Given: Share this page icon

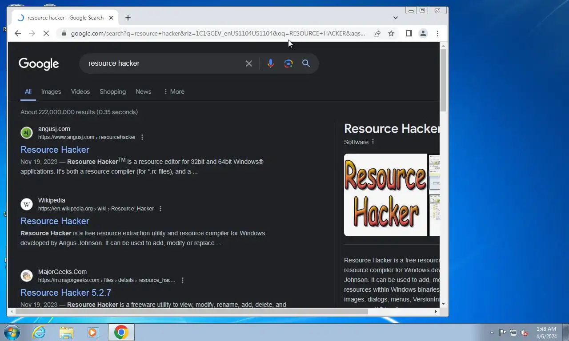Looking at the screenshot, I should (377, 33).
